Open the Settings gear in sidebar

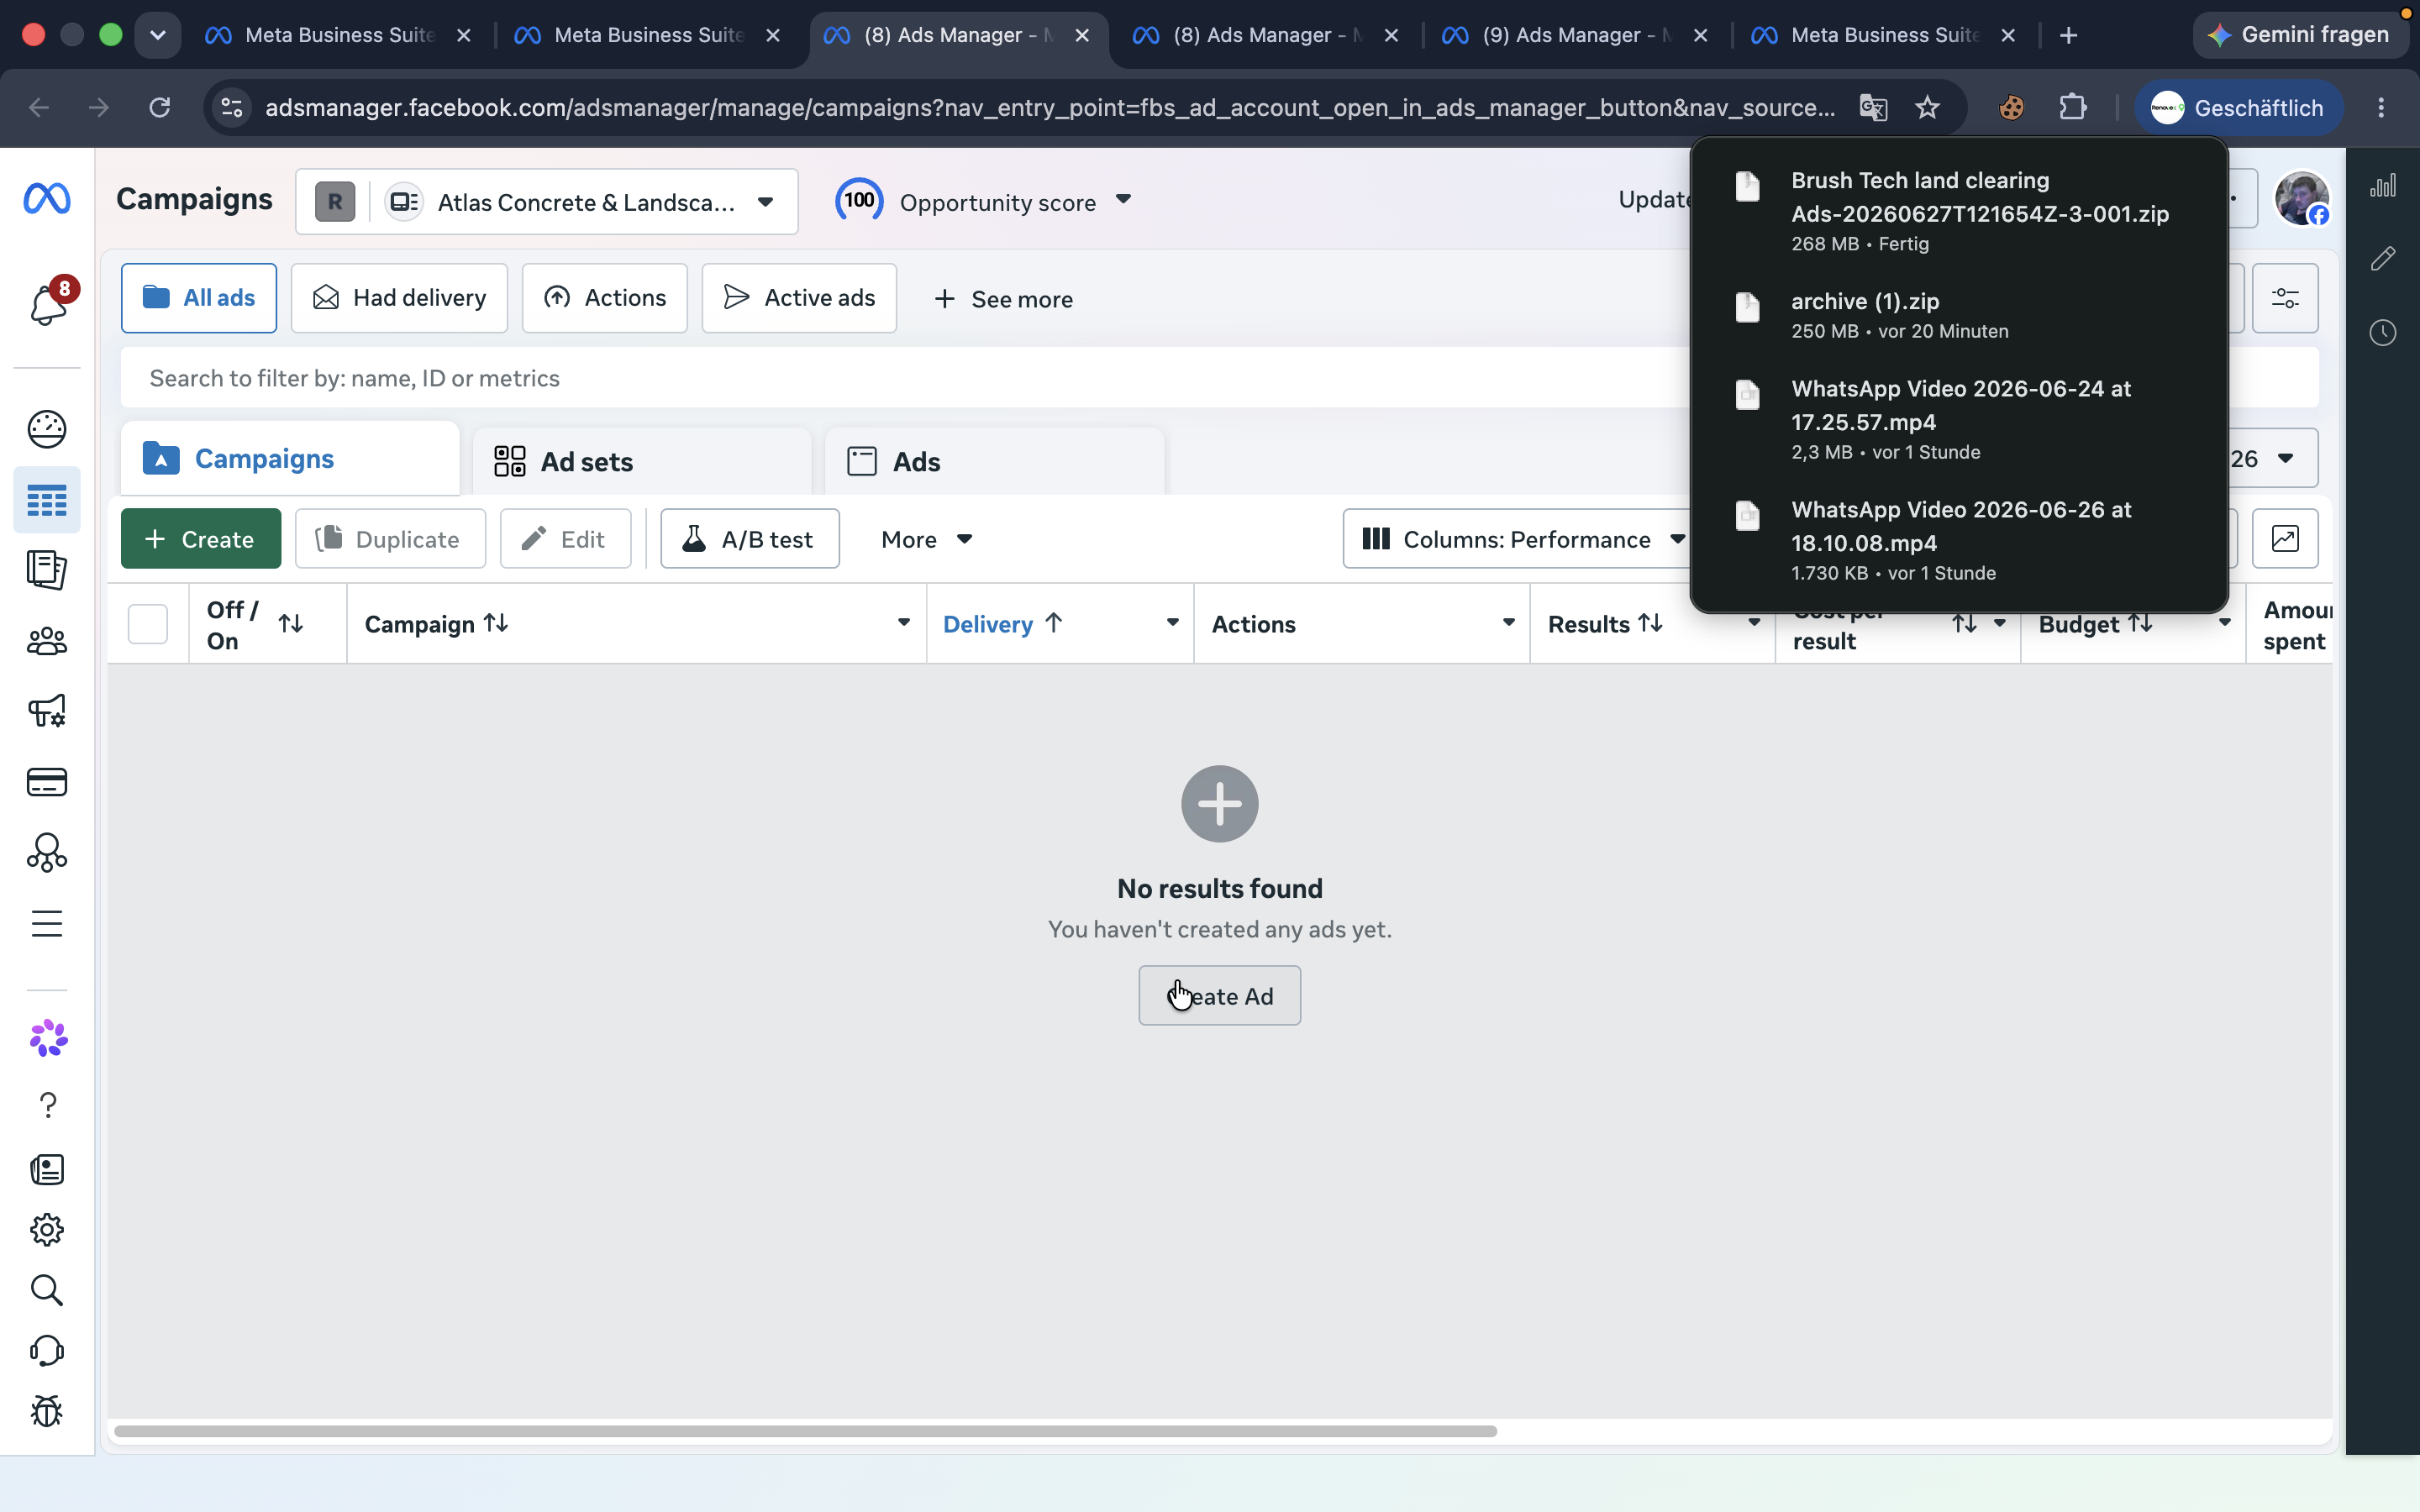(47, 1229)
